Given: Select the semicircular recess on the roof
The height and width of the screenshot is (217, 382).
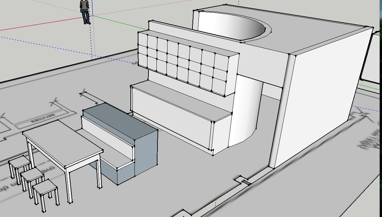Looking at the screenshot, I should (232, 26).
